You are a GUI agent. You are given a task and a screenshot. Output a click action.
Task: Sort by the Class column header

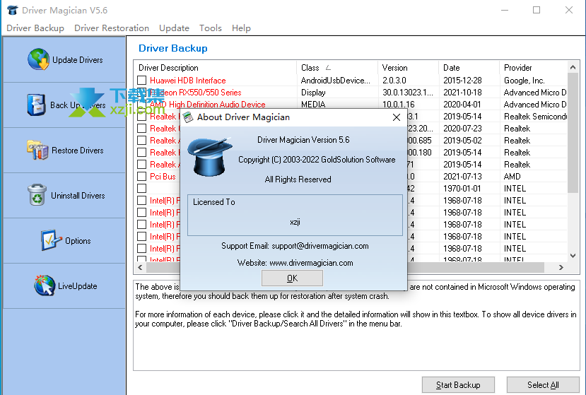tap(336, 68)
